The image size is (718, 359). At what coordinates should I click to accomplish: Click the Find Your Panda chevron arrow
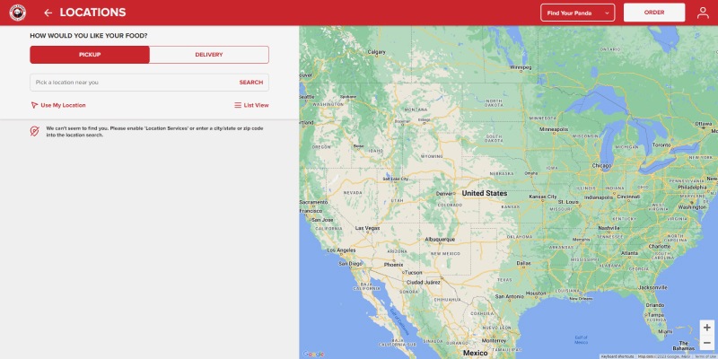click(608, 13)
